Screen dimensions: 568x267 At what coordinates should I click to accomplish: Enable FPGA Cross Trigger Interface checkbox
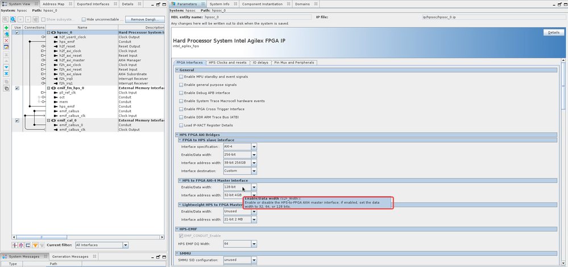click(x=181, y=109)
